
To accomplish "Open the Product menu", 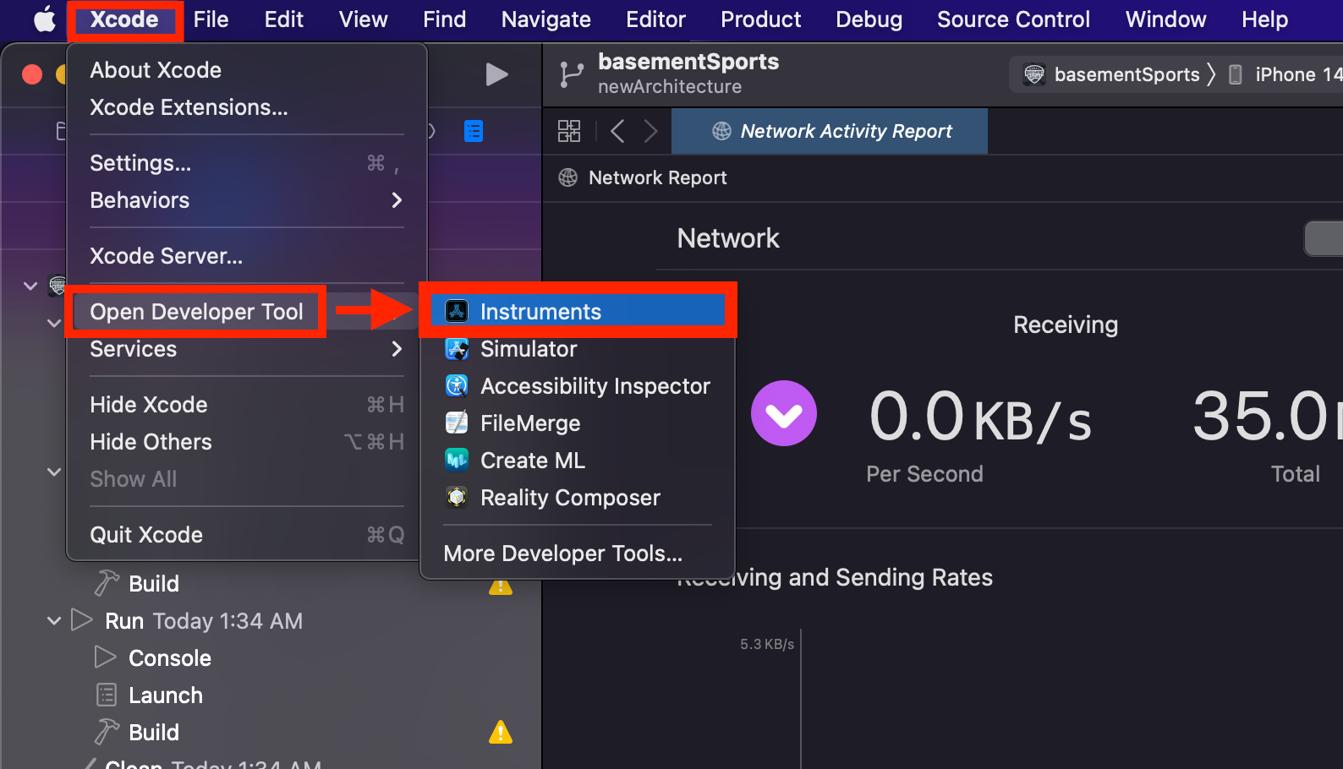I will click(761, 19).
